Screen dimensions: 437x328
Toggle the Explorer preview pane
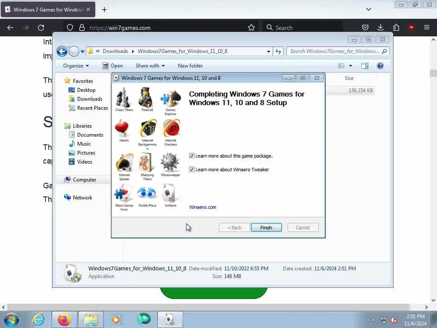coord(365,66)
